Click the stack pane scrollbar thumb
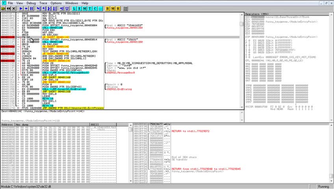This screenshot has height=189, width=334. coord(331,176)
